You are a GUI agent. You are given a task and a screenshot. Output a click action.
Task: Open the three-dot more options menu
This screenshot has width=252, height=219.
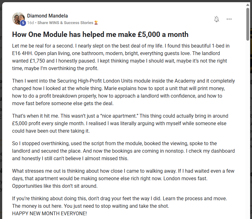(229, 19)
